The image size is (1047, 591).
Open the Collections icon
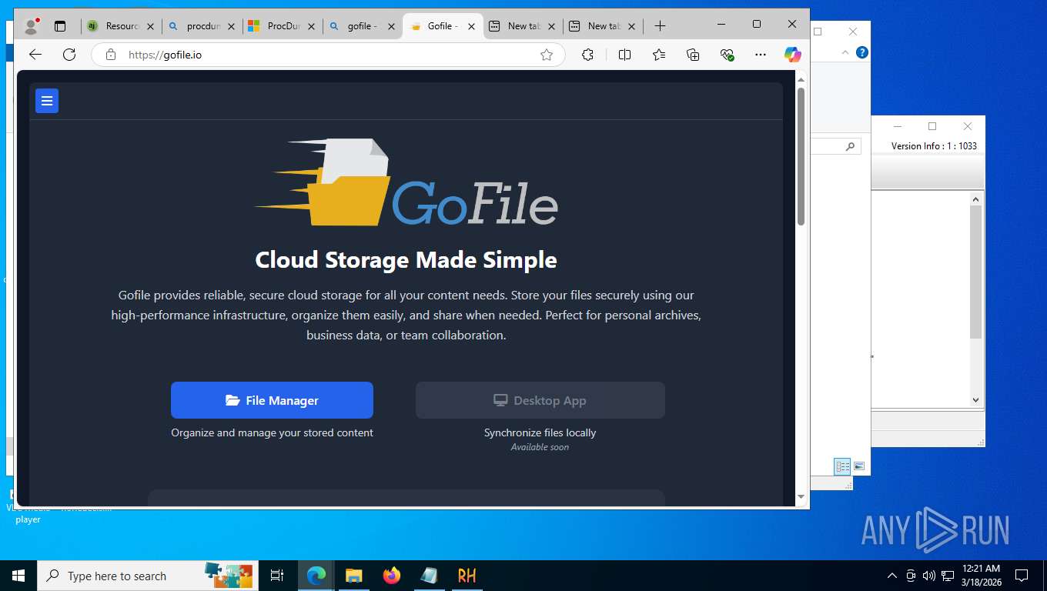coord(693,55)
